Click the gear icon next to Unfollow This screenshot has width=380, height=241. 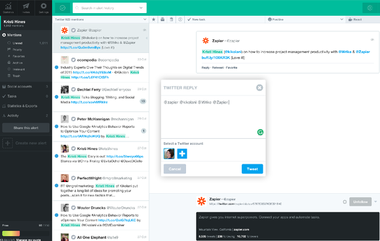[x=345, y=202]
